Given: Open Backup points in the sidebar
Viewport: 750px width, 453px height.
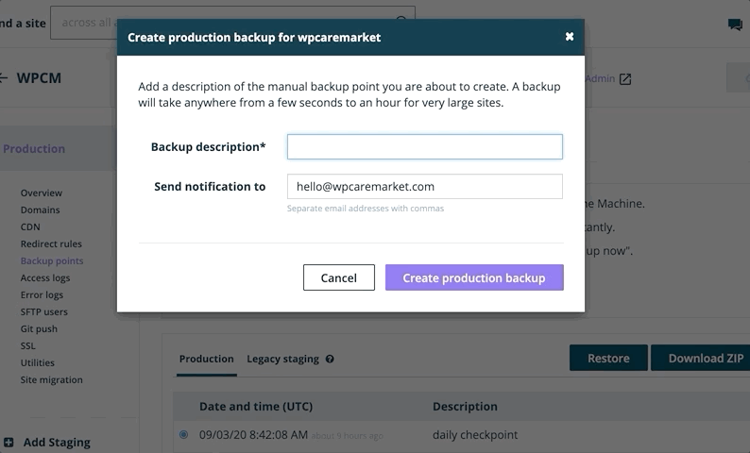Looking at the screenshot, I should point(52,260).
